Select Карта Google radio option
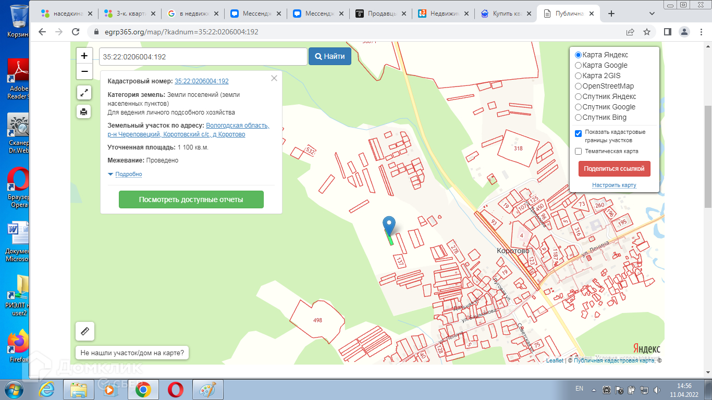The image size is (712, 400). click(578, 65)
